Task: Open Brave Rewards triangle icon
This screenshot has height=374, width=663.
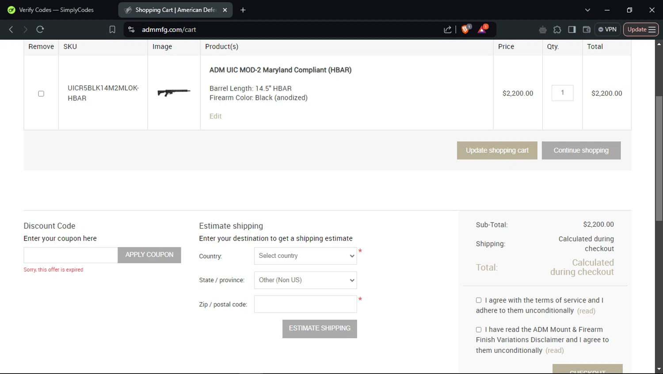Action: click(x=482, y=29)
